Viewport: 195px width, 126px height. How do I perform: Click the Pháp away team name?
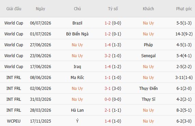coord(148,45)
